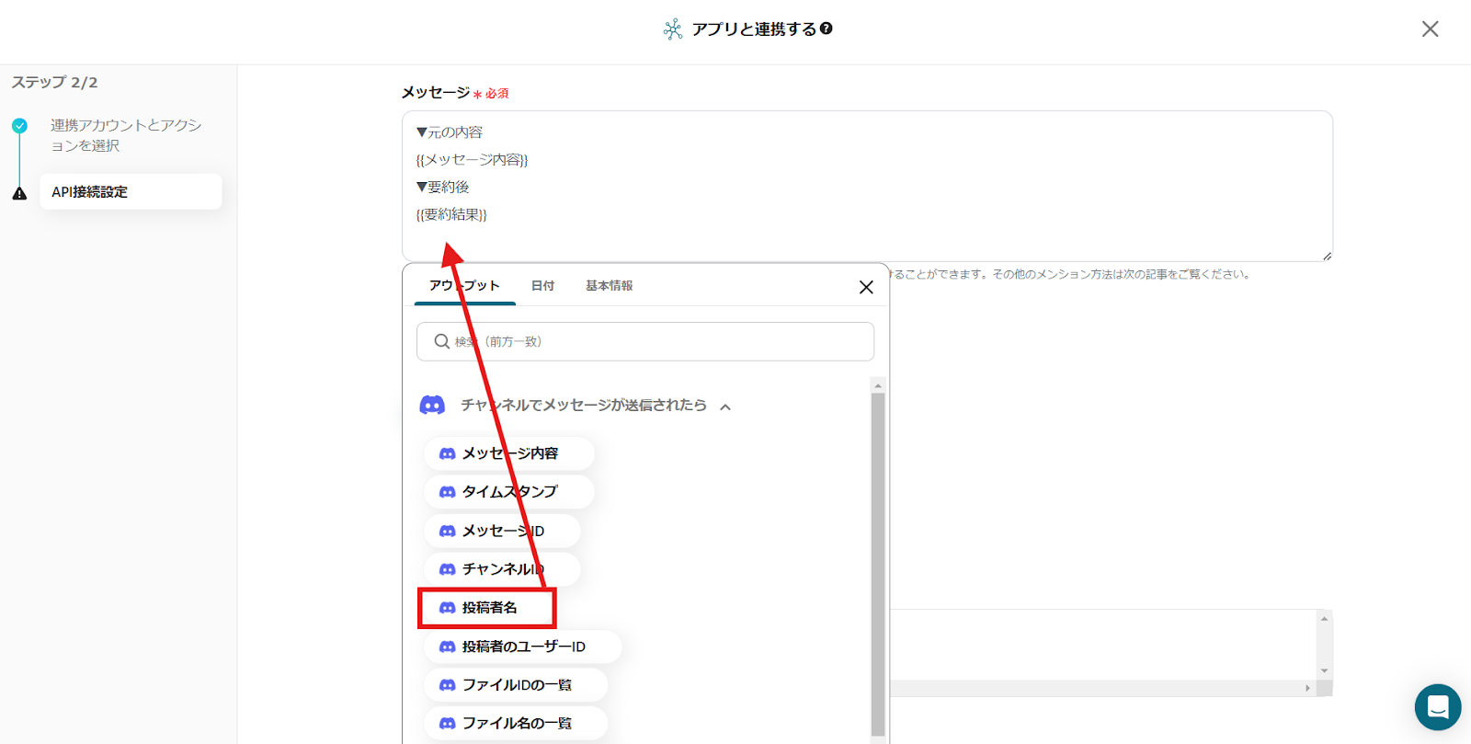Image resolution: width=1471 pixels, height=744 pixels.
Task: Select the ファイル名の一覧 output item
Action: point(516,724)
